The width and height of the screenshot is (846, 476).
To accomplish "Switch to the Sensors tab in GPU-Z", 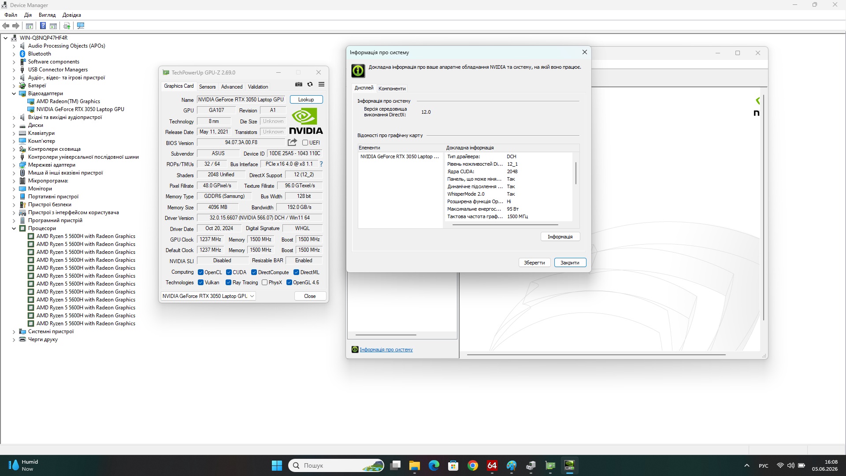I will click(207, 87).
